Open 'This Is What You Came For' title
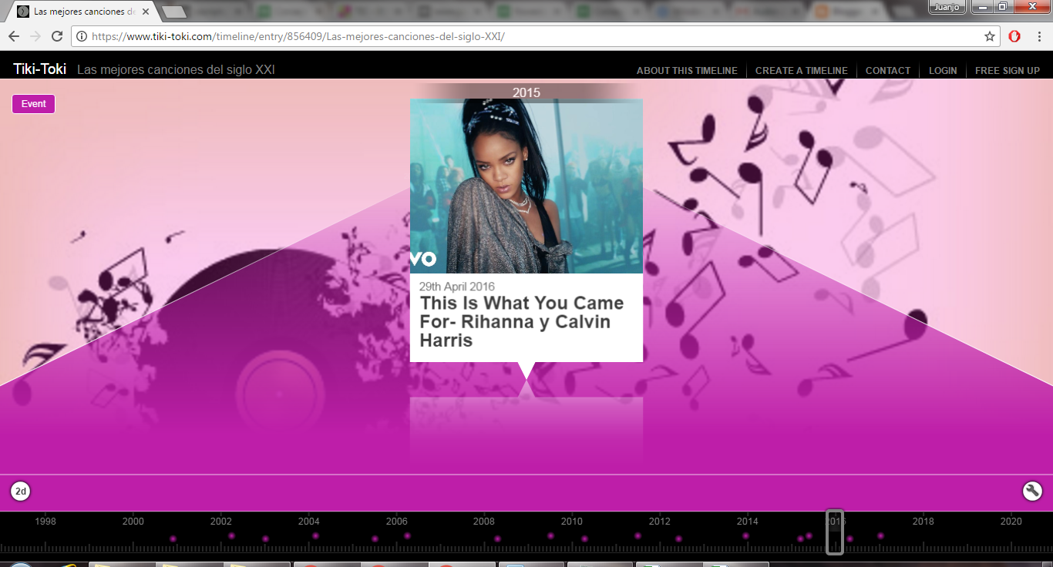Image resolution: width=1053 pixels, height=567 pixels. point(522,321)
